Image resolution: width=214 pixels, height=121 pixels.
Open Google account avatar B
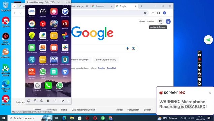coord(168,22)
